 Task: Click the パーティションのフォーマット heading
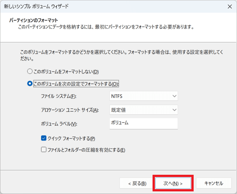coord(34,20)
